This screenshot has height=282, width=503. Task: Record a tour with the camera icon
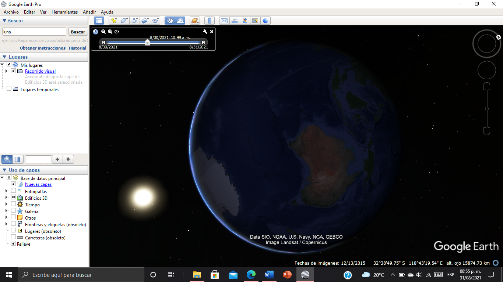(155, 21)
